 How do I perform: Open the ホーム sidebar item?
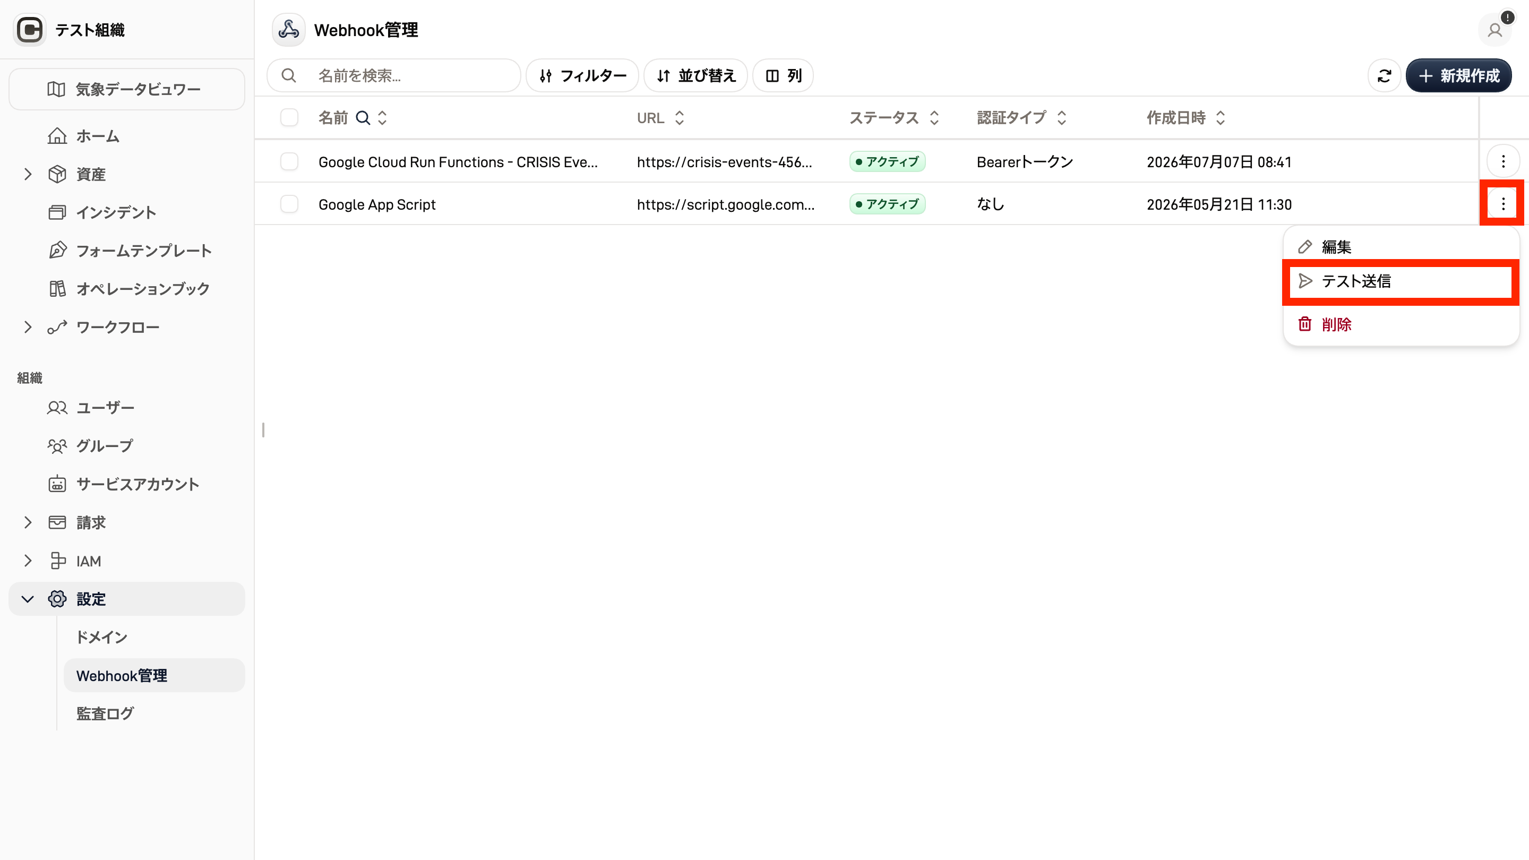tap(126, 136)
